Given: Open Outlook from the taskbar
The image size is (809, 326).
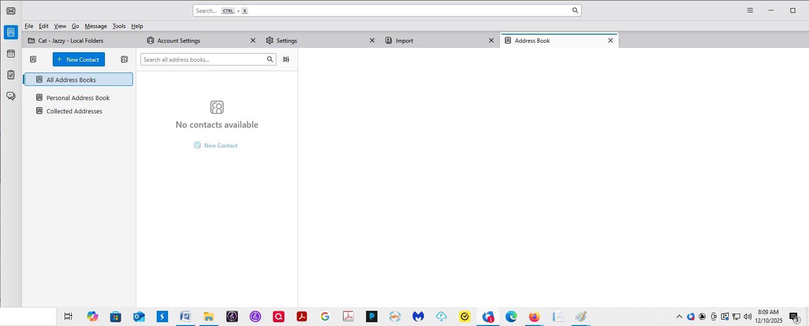Looking at the screenshot, I should point(139,317).
